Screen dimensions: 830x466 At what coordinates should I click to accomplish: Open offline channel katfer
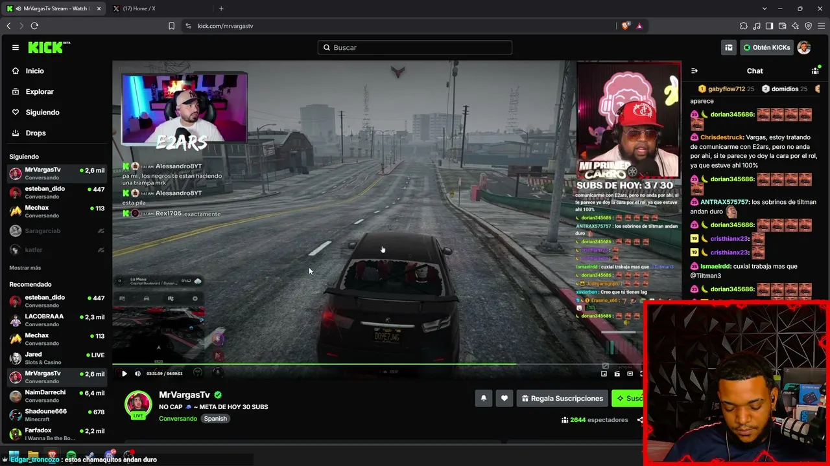coord(57,250)
